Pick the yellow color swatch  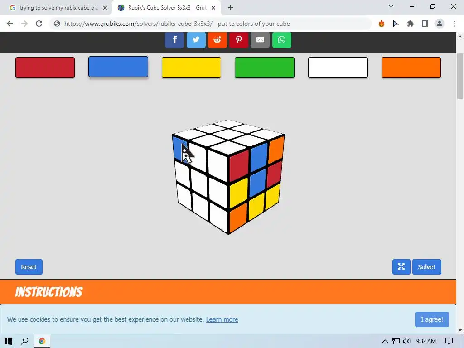point(192,68)
